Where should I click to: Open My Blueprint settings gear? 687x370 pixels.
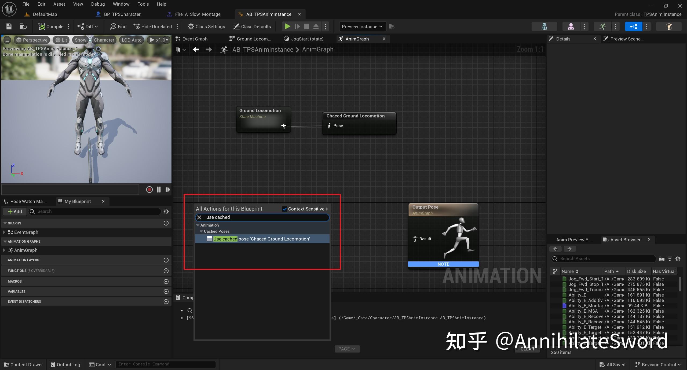tap(166, 212)
